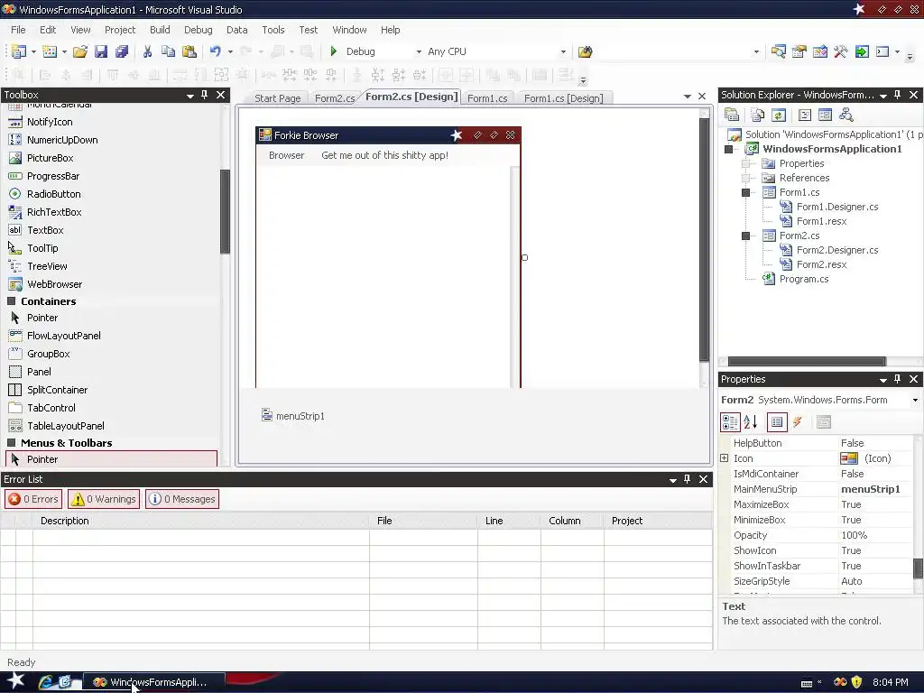Screen dimensions: 924x693
Task: Collapse the Containers toolbox group
Action: (x=11, y=301)
